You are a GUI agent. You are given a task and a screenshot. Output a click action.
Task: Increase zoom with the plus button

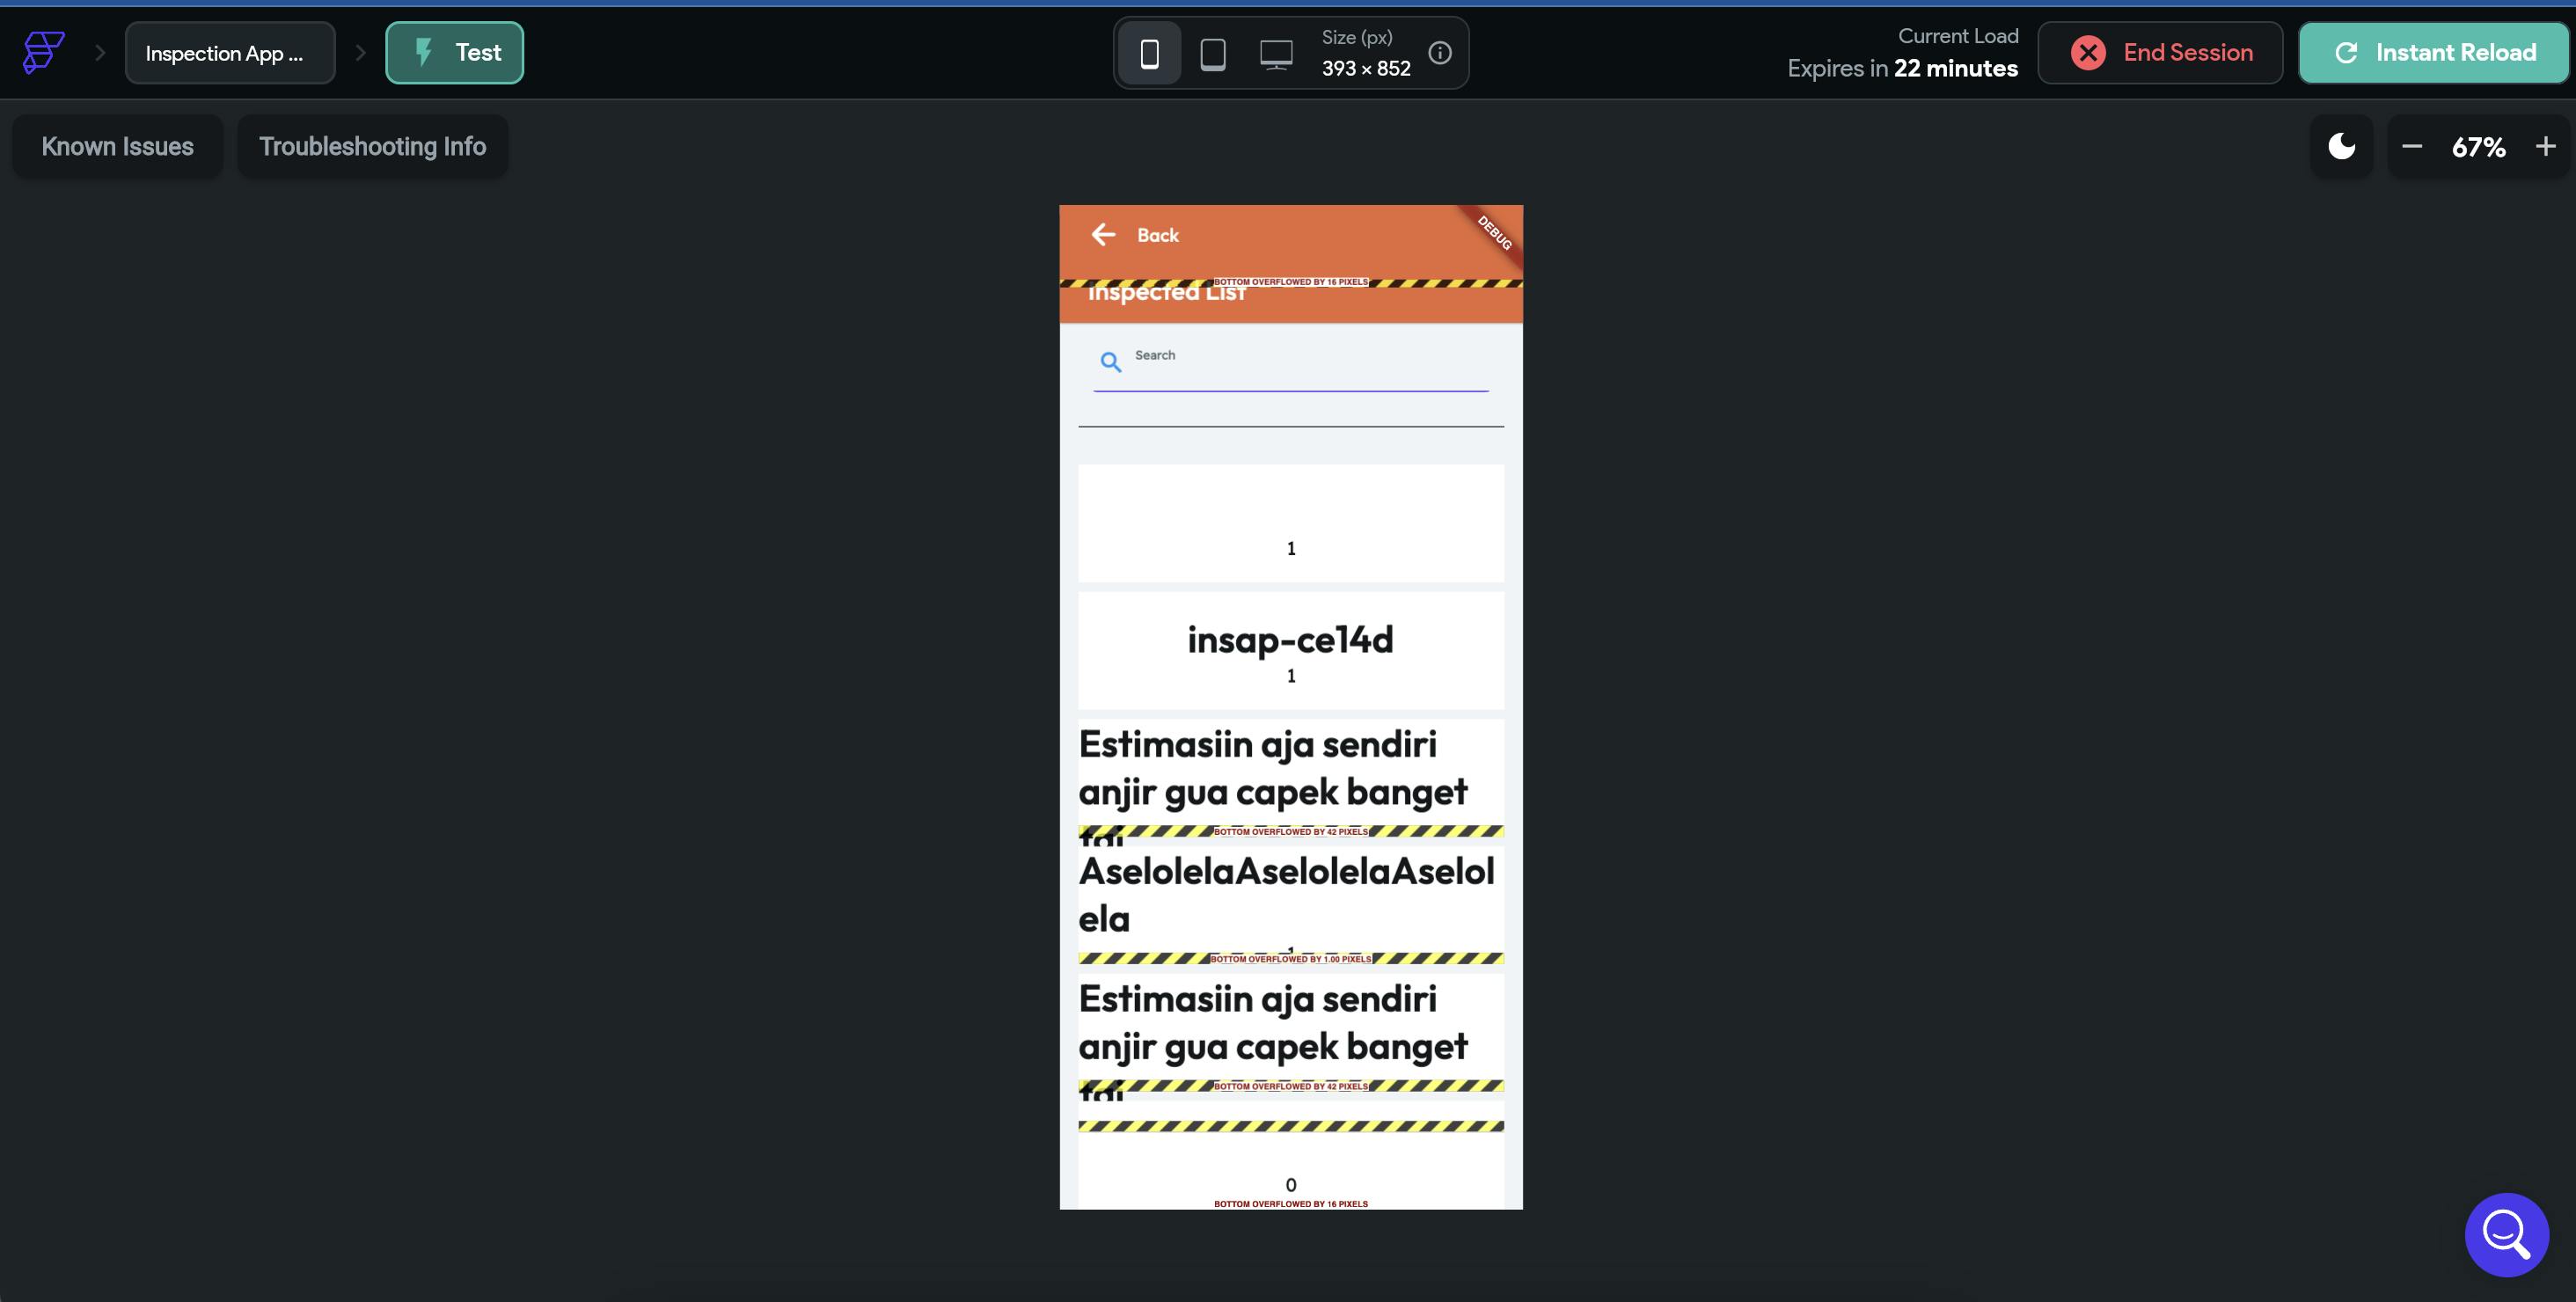2545,147
